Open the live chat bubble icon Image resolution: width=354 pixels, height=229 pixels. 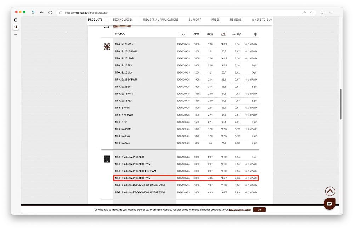pyautogui.click(x=329, y=204)
